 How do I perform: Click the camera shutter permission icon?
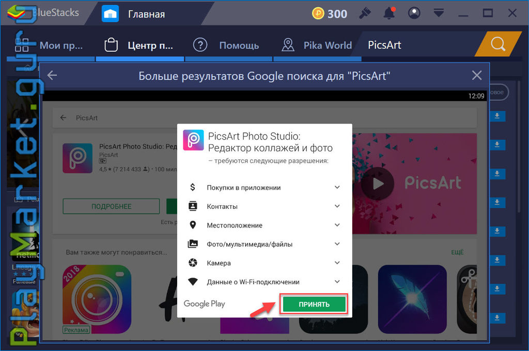[x=193, y=263]
